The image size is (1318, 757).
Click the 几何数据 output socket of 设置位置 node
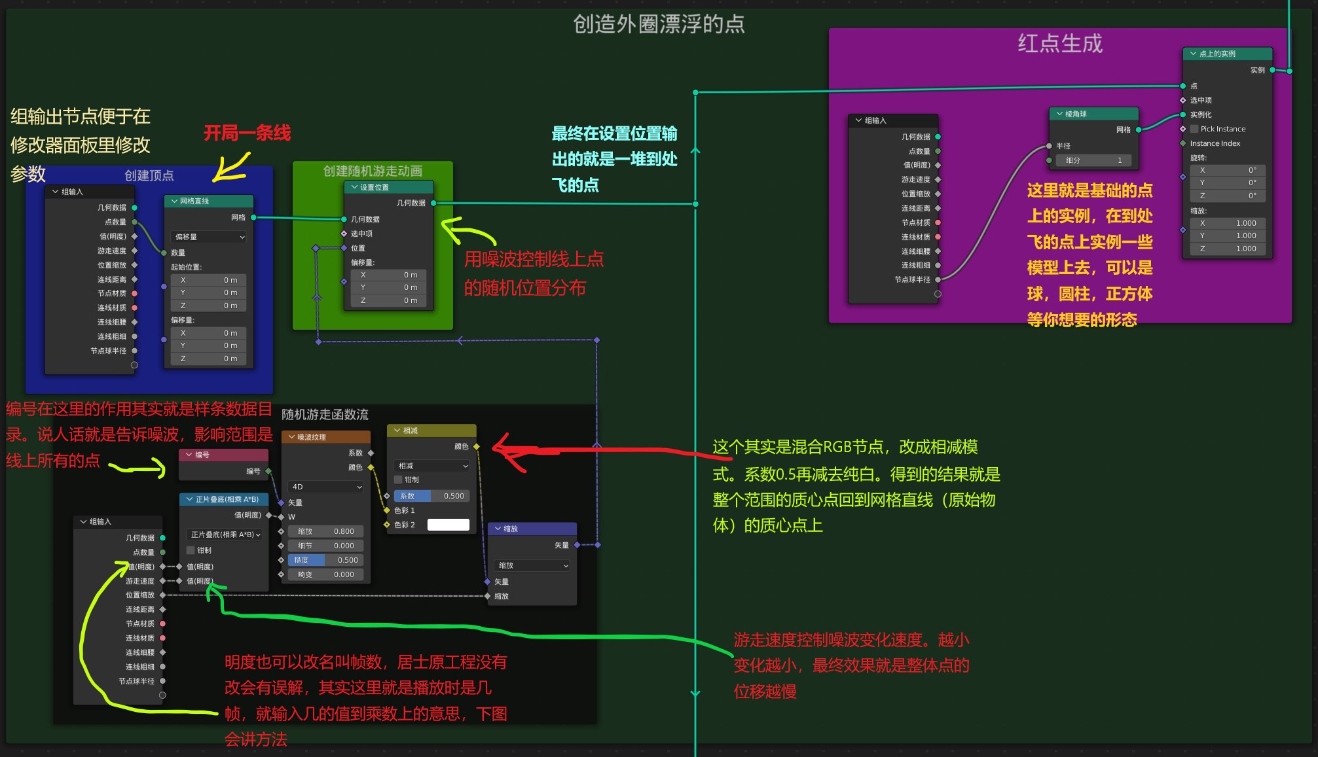coord(433,203)
